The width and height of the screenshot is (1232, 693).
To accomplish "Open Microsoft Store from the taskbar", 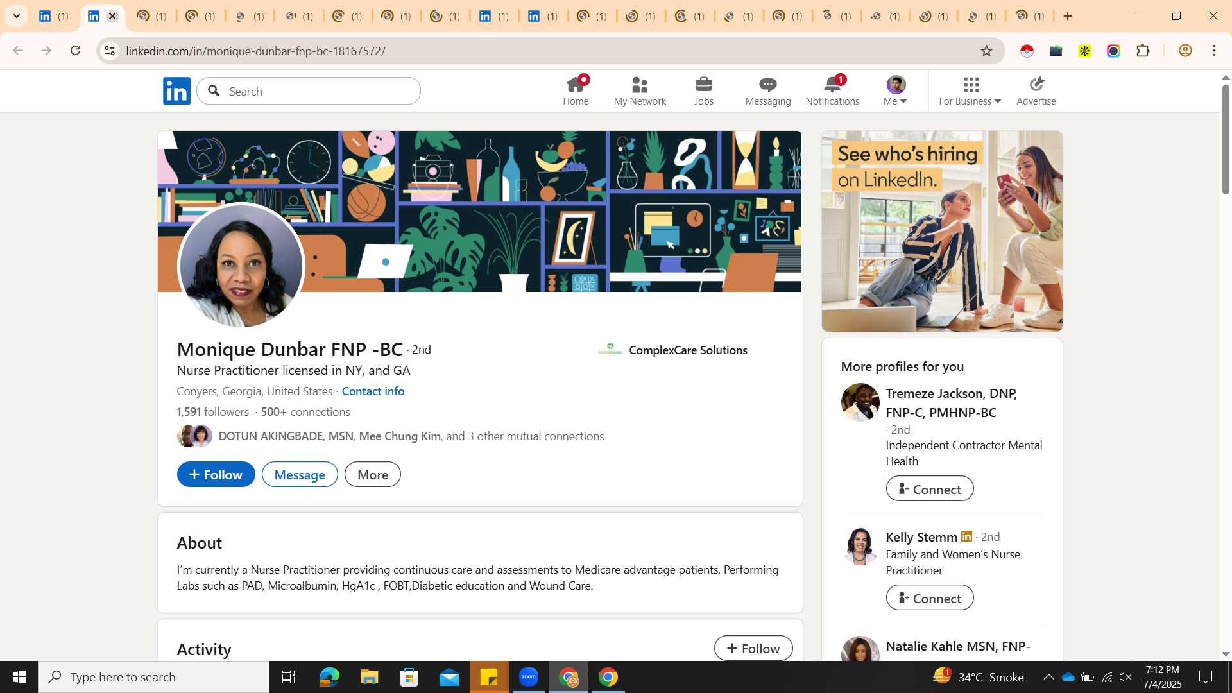I will coord(409,677).
